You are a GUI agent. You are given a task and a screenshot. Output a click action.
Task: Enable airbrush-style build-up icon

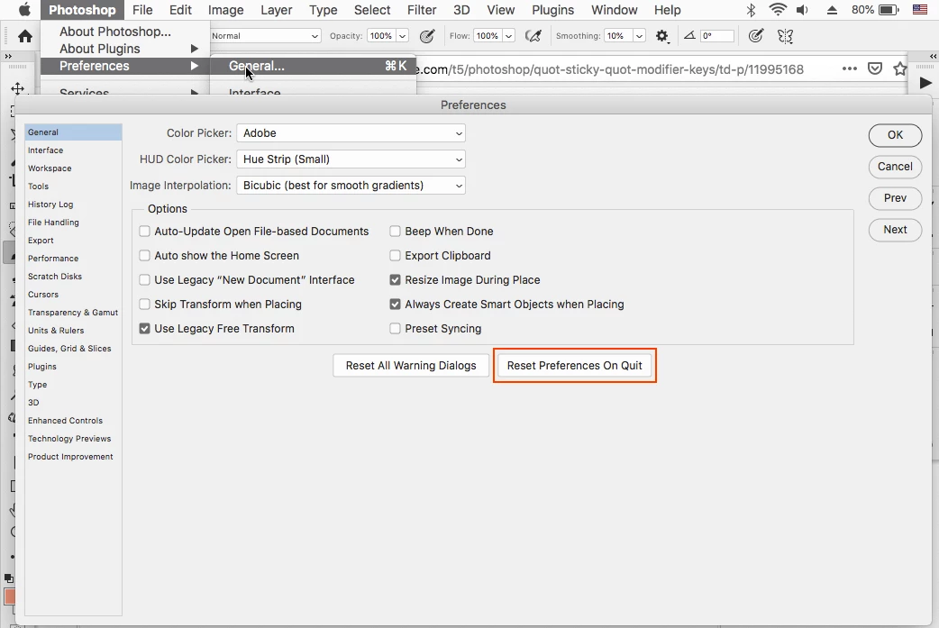[x=533, y=36]
